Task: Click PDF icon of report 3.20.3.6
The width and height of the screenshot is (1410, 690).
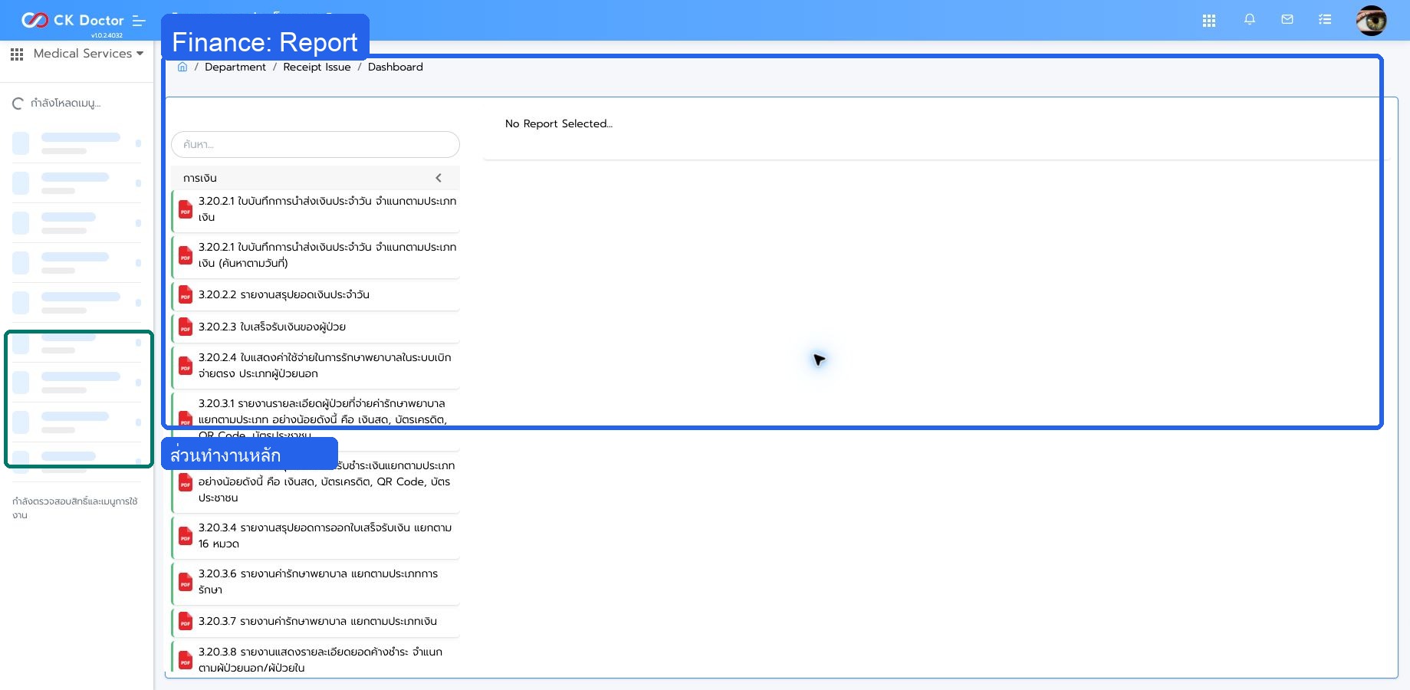Action: click(x=186, y=582)
